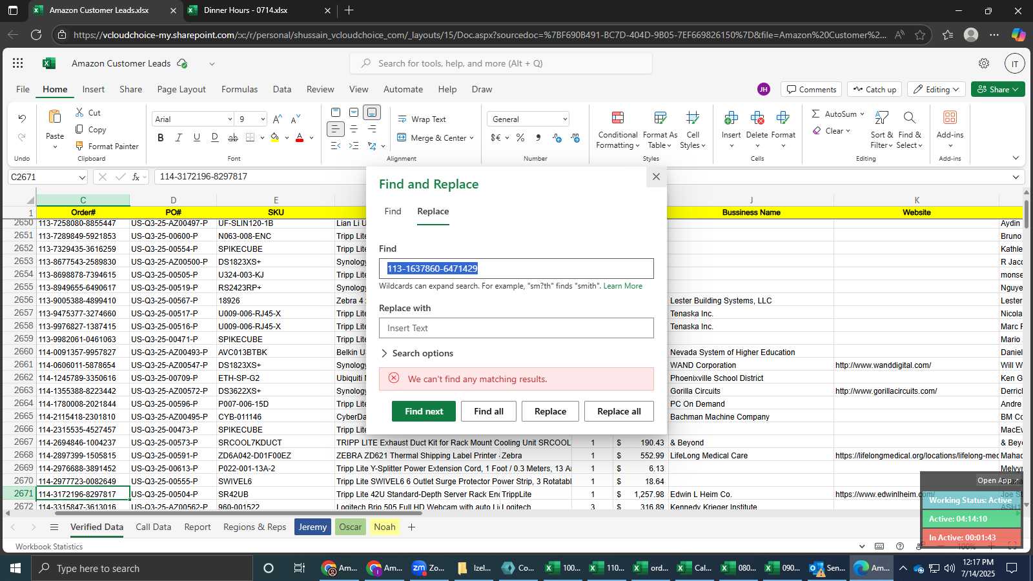Viewport: 1033px width, 581px height.
Task: Switch to the Call Data sheet tab
Action: pyautogui.click(x=154, y=527)
